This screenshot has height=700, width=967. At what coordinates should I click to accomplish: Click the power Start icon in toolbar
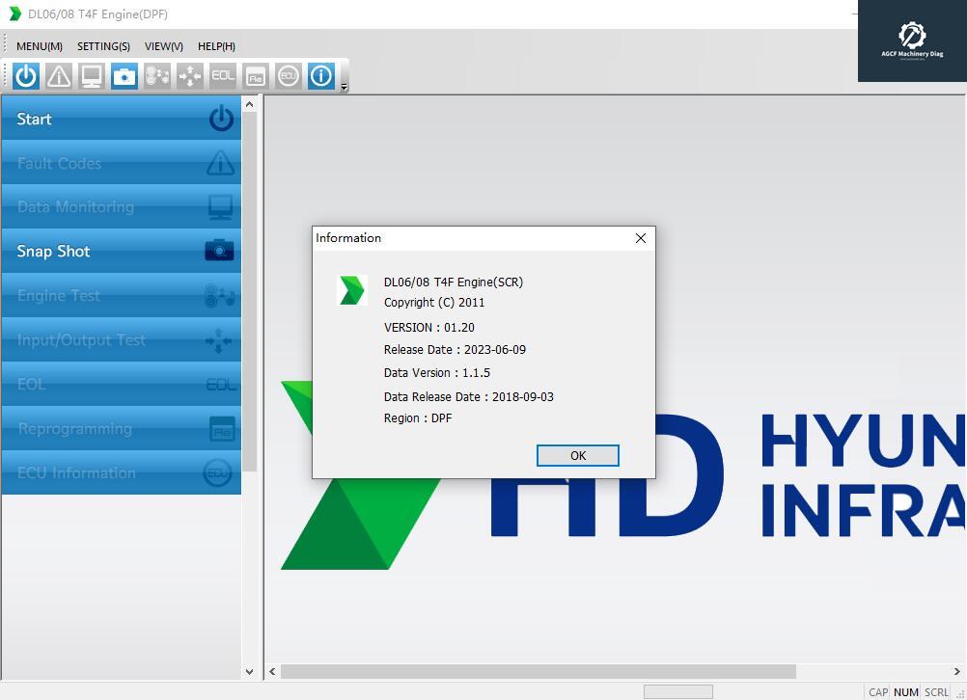pos(26,76)
